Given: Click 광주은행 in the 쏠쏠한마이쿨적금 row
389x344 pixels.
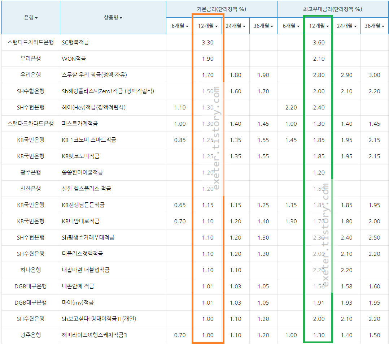Looking at the screenshot, I should point(31,172).
